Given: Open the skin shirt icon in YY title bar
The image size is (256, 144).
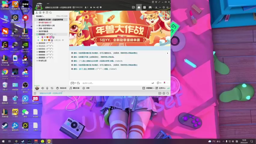Looking at the screenshot, I should [156, 2].
